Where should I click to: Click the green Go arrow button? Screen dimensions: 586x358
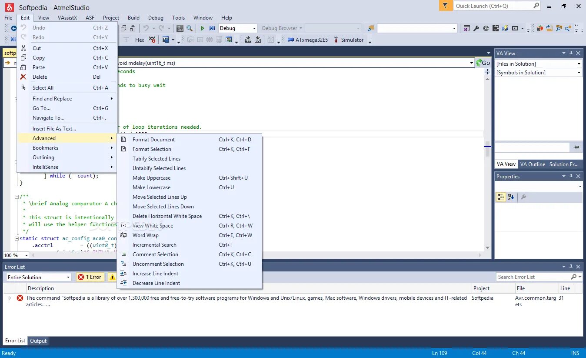pyautogui.click(x=483, y=63)
